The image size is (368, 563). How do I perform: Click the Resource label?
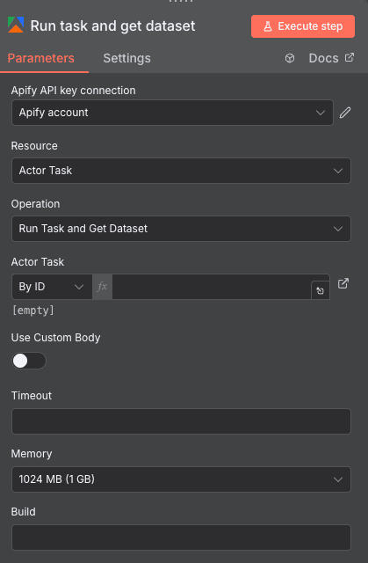[34, 146]
